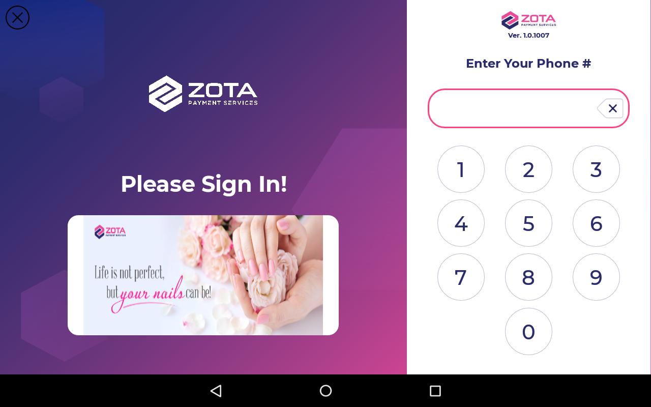Tap the Android home circle icon

coord(325,391)
